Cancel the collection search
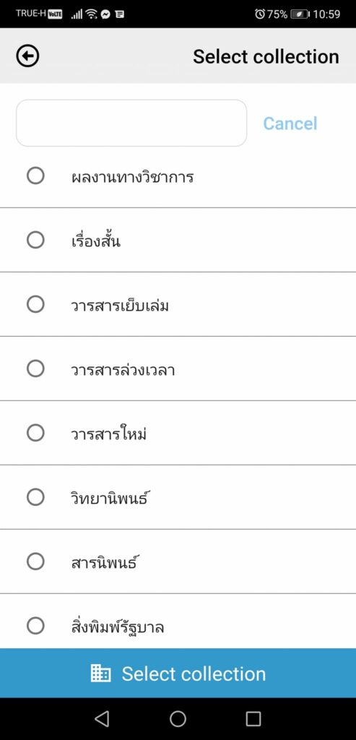The width and height of the screenshot is (356, 740). 290,123
